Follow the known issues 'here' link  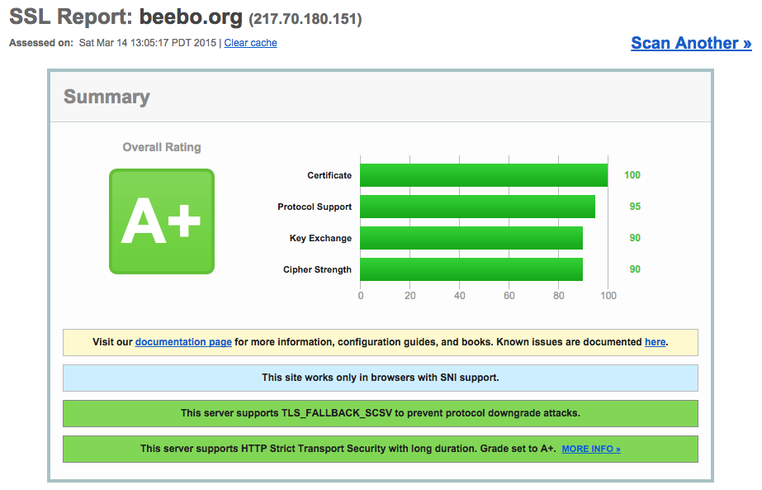655,342
